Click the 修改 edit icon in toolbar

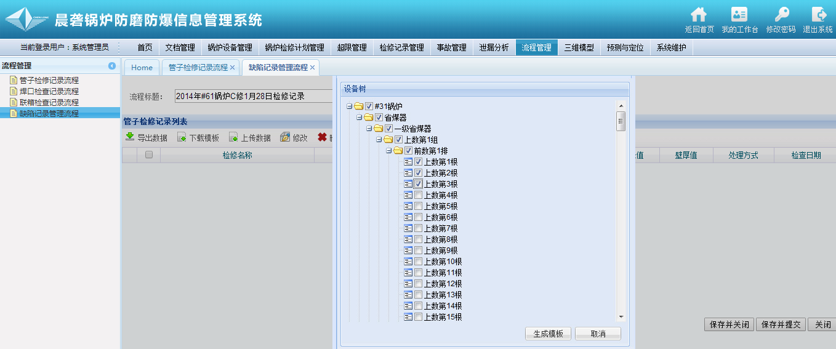pos(285,137)
